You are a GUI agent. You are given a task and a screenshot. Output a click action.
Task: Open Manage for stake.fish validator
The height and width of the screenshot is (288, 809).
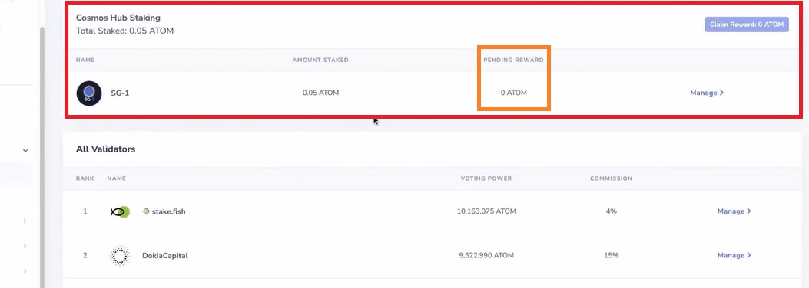(x=734, y=211)
